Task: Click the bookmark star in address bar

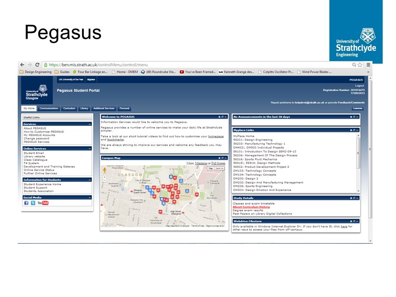Action: [x=360, y=65]
